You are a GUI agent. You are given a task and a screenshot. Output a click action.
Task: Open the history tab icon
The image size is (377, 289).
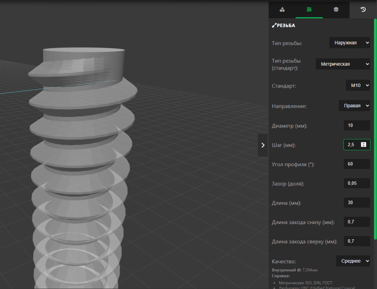coord(363,10)
